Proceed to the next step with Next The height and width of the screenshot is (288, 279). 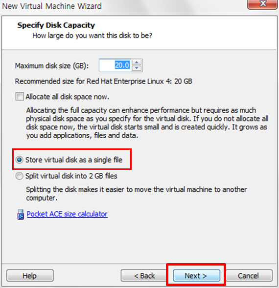196,275
